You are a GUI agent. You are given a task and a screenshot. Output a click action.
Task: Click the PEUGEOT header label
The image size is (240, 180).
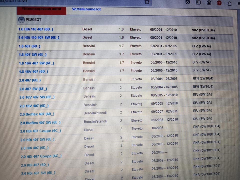[33, 19]
